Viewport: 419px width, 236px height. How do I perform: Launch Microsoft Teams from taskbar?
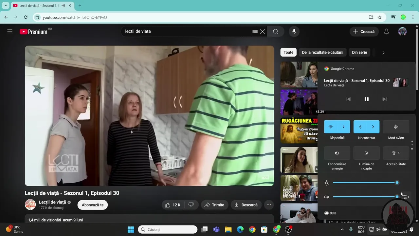216,229
